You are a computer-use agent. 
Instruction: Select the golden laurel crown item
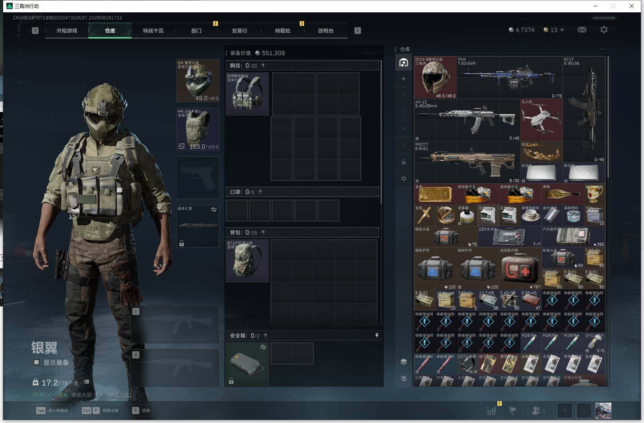tap(542, 152)
